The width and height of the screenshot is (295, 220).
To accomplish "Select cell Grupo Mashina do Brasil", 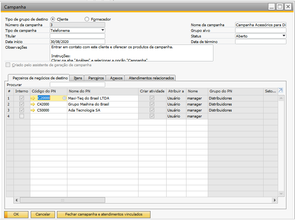I will (x=103, y=104).
